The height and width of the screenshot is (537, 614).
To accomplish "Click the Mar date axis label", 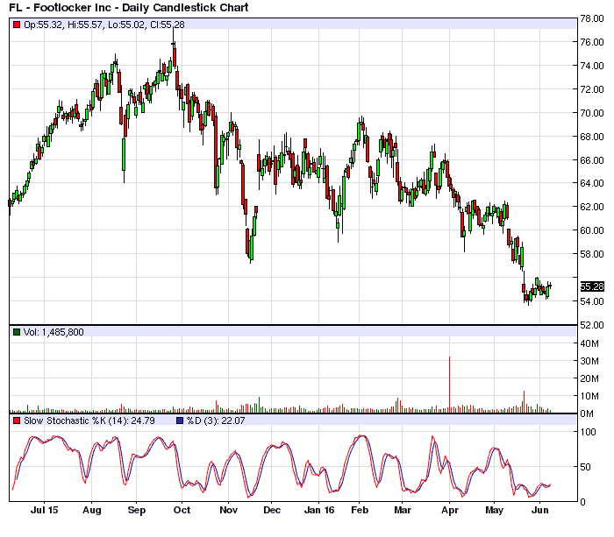I will [403, 510].
